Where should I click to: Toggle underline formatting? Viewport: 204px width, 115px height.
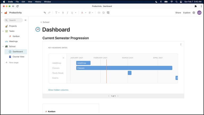(x=72, y=13)
